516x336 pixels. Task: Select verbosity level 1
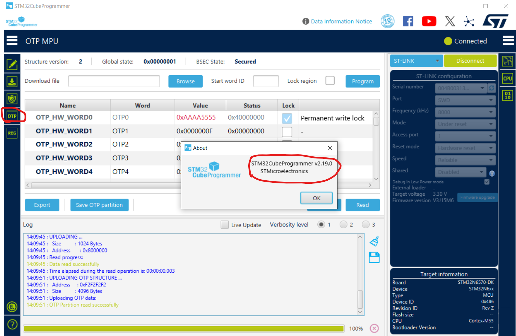click(x=321, y=224)
